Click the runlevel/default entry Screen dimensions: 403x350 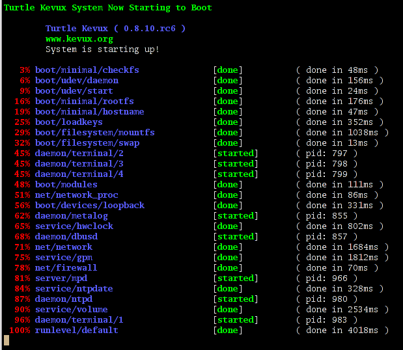(77, 330)
